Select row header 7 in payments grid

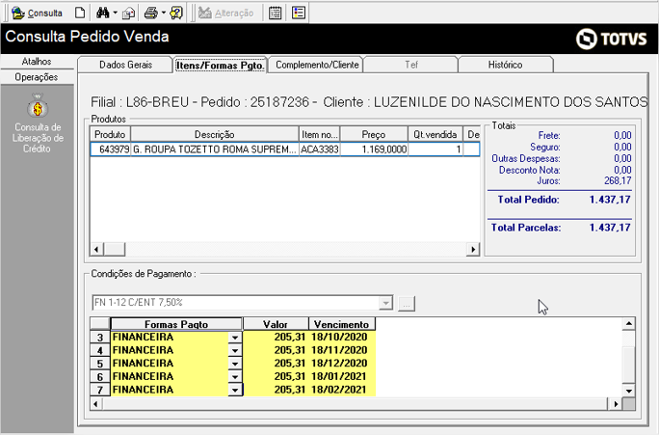(x=100, y=390)
